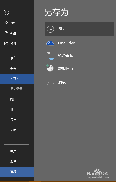This screenshot has width=116, height=182.
Task: Click the blue OneDrive cloud icon
Action: (x=50, y=43)
